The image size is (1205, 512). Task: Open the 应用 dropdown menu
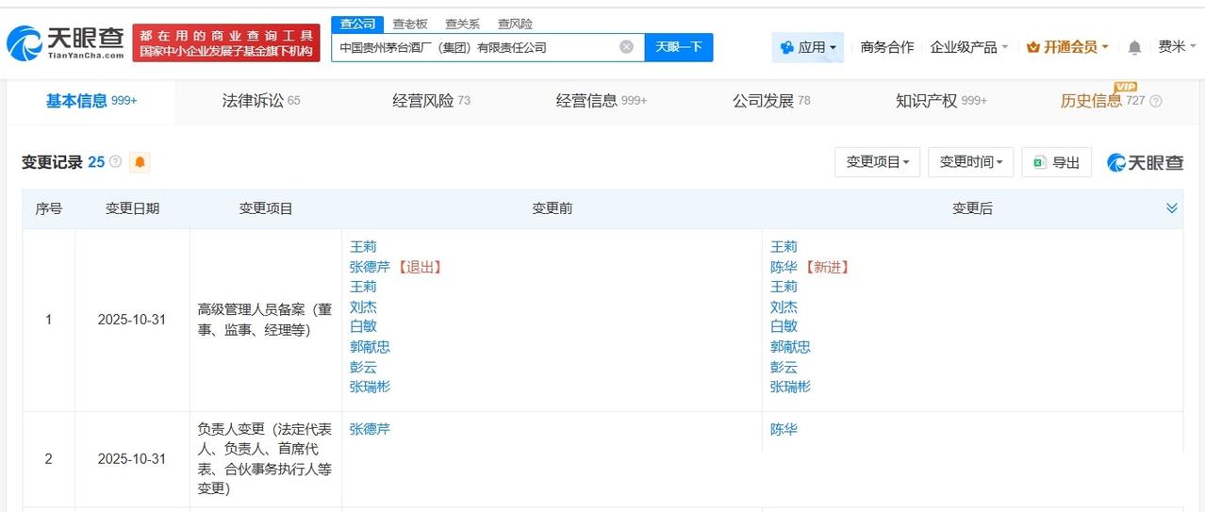[808, 47]
